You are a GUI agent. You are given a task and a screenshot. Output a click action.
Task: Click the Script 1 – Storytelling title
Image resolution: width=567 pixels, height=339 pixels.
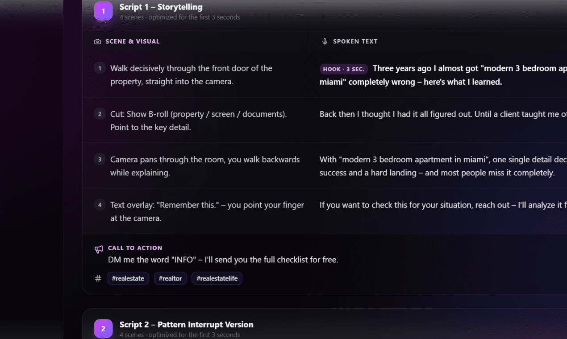coord(161,7)
